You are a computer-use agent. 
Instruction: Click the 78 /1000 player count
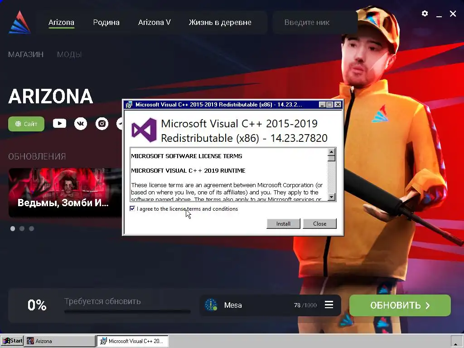tap(305, 305)
